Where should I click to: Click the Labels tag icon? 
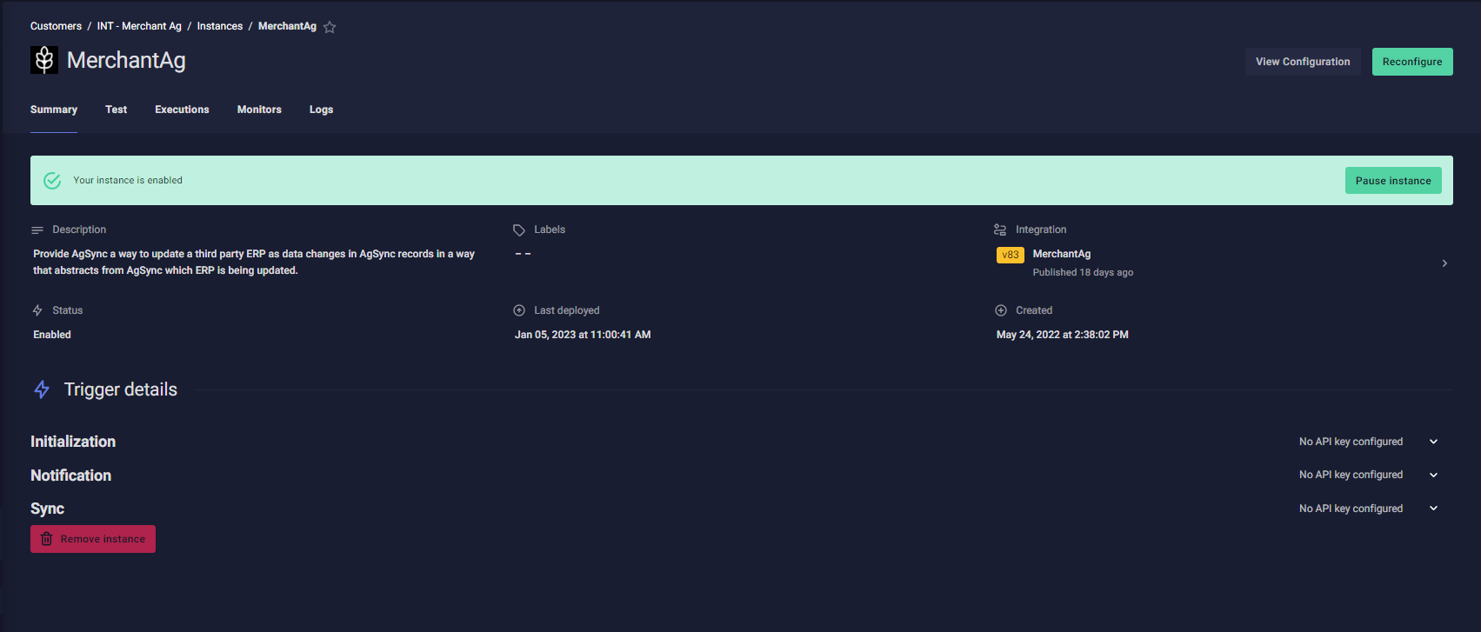519,230
